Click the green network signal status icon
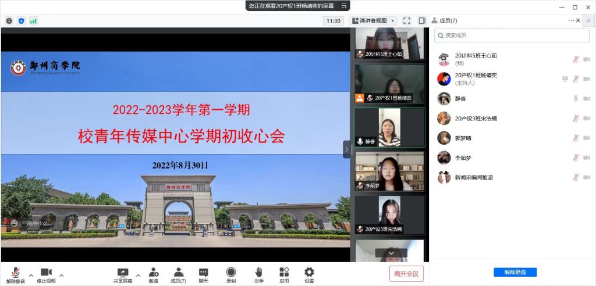The image size is (596, 286). [x=33, y=21]
